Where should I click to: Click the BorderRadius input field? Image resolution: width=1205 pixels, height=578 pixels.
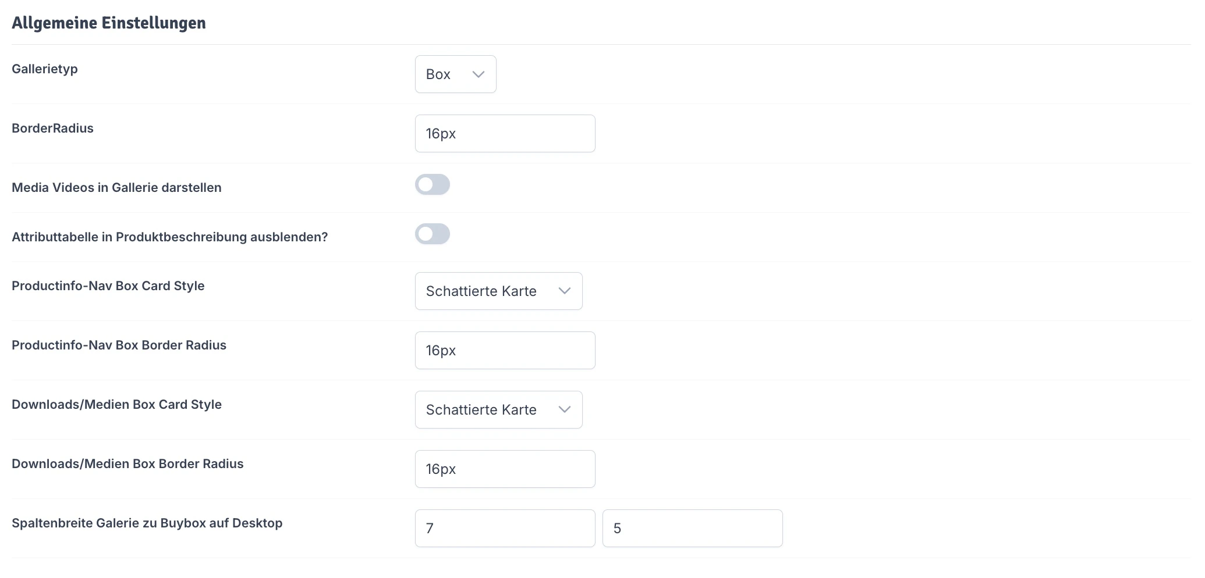click(x=505, y=134)
